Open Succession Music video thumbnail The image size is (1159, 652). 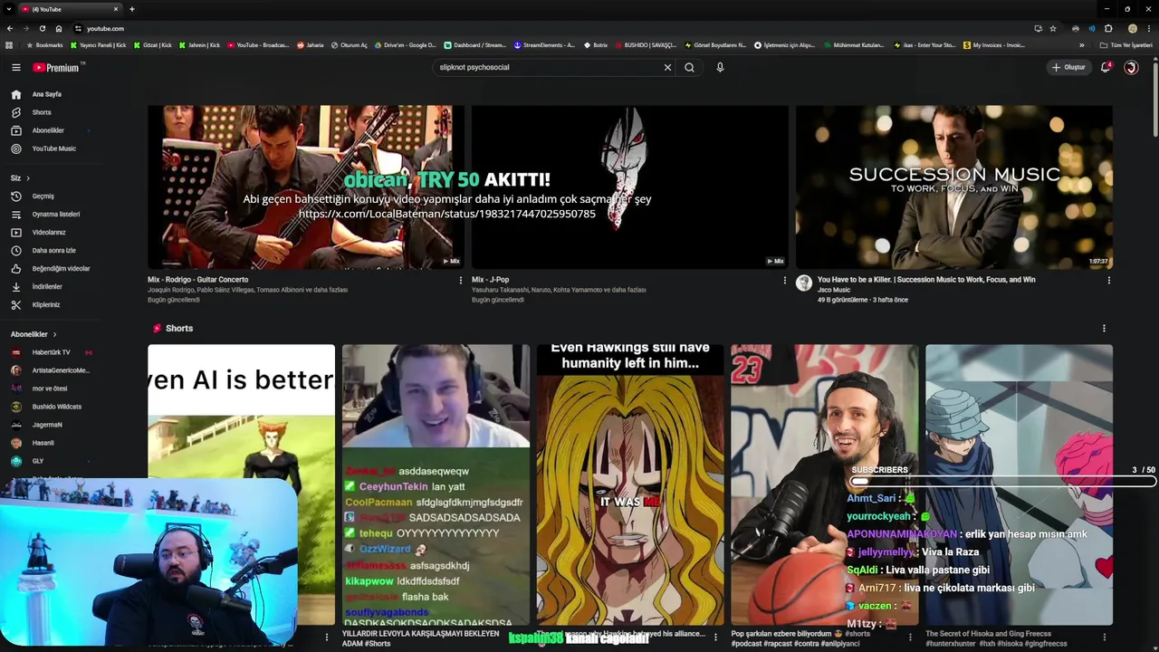point(954,187)
